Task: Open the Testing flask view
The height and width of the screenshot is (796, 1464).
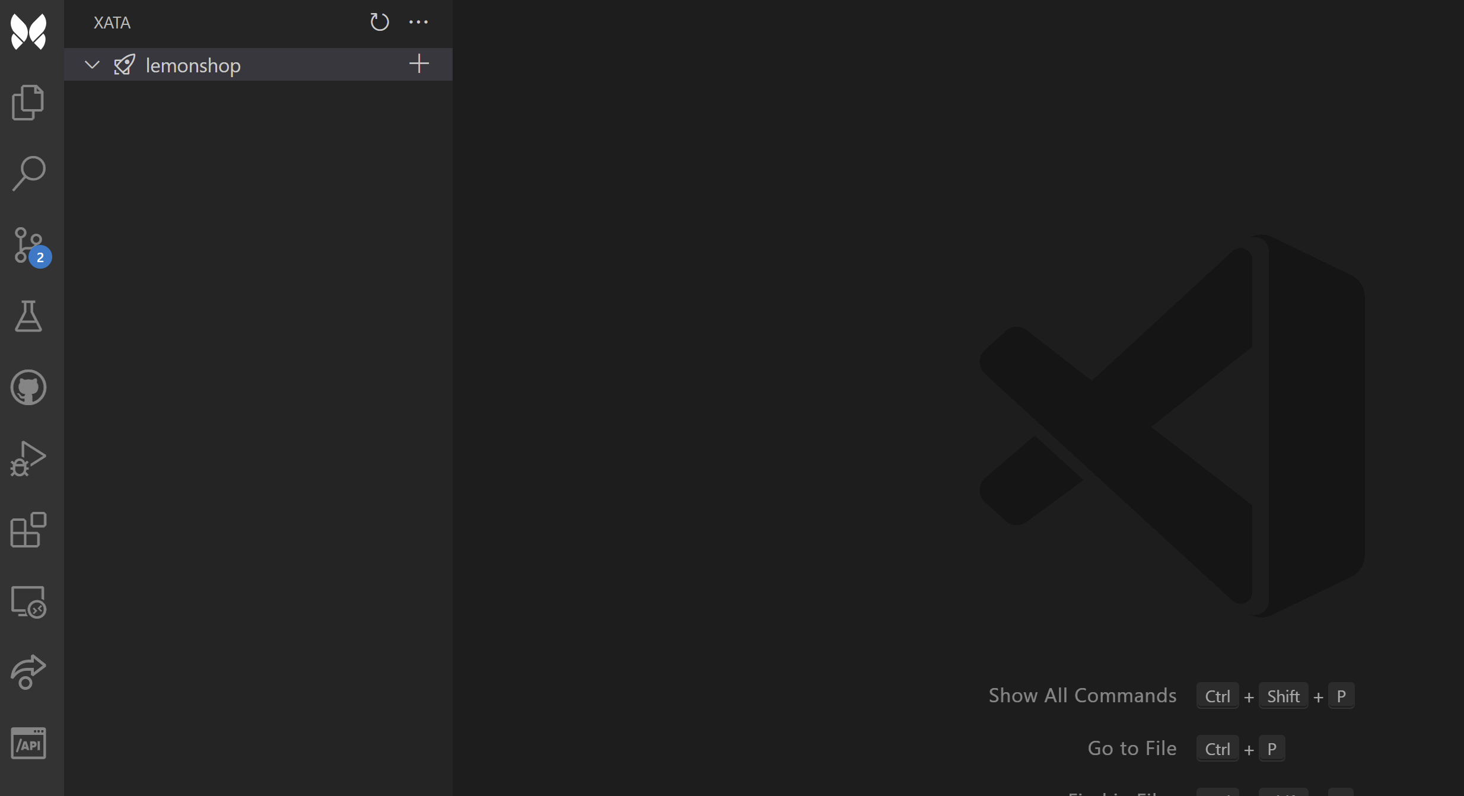Action: pos(28,316)
